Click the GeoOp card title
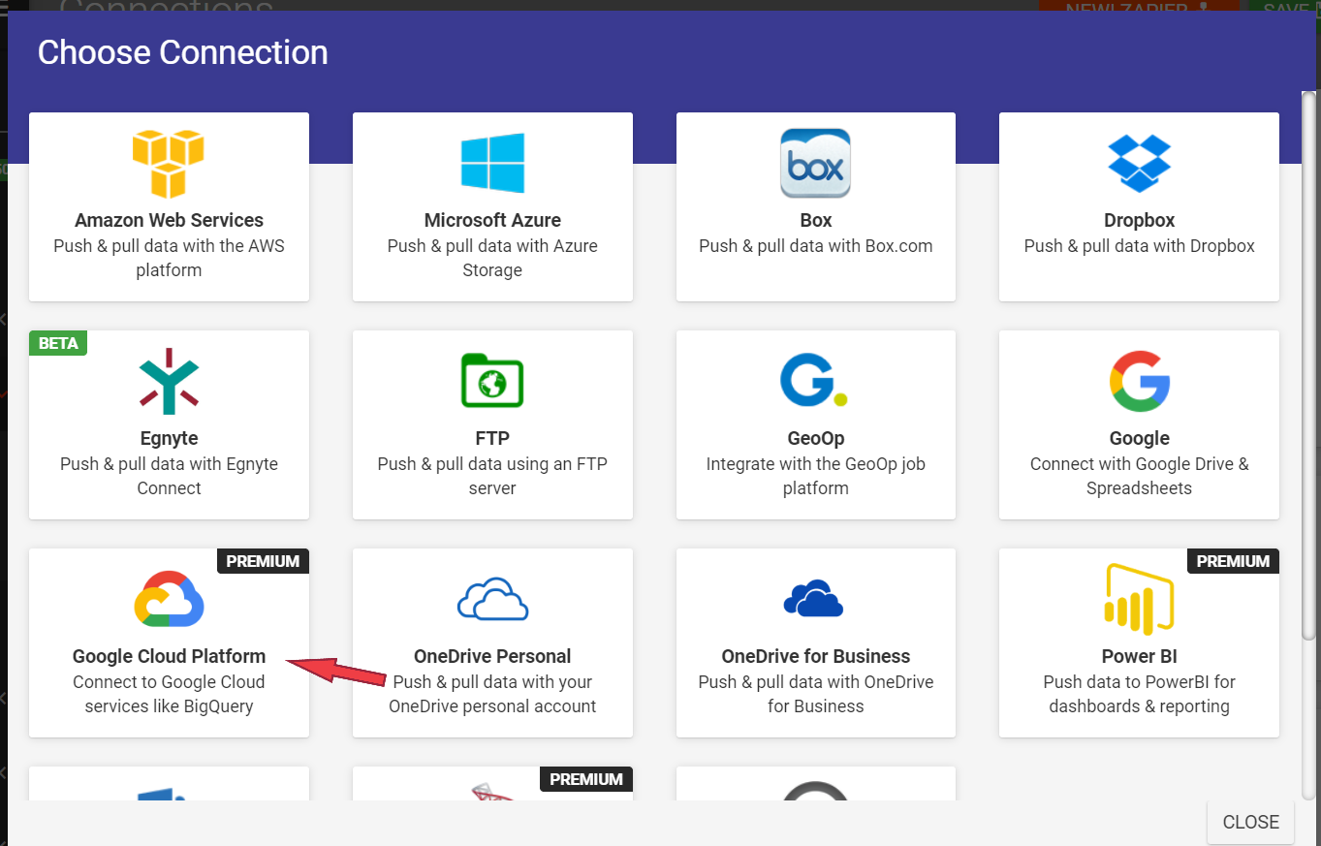The width and height of the screenshot is (1321, 846). tap(815, 438)
